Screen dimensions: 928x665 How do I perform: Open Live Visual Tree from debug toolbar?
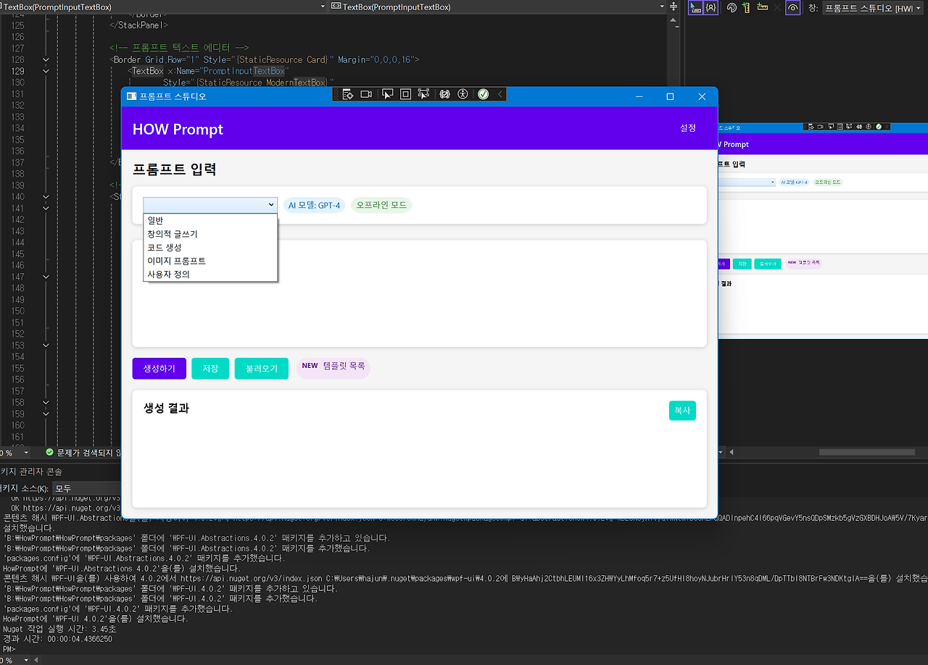click(x=348, y=94)
